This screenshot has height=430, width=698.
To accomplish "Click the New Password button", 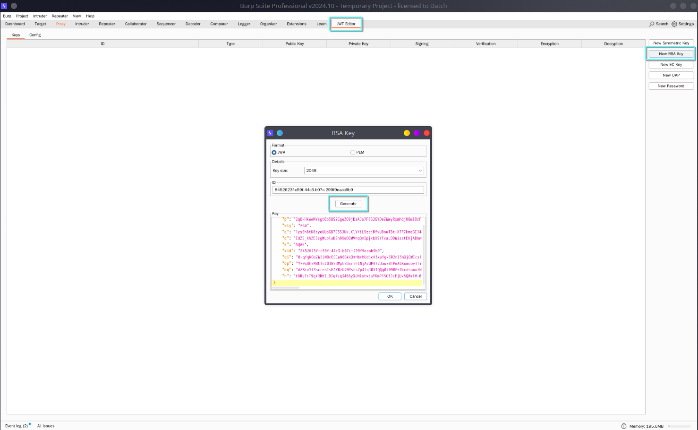I will coord(671,86).
